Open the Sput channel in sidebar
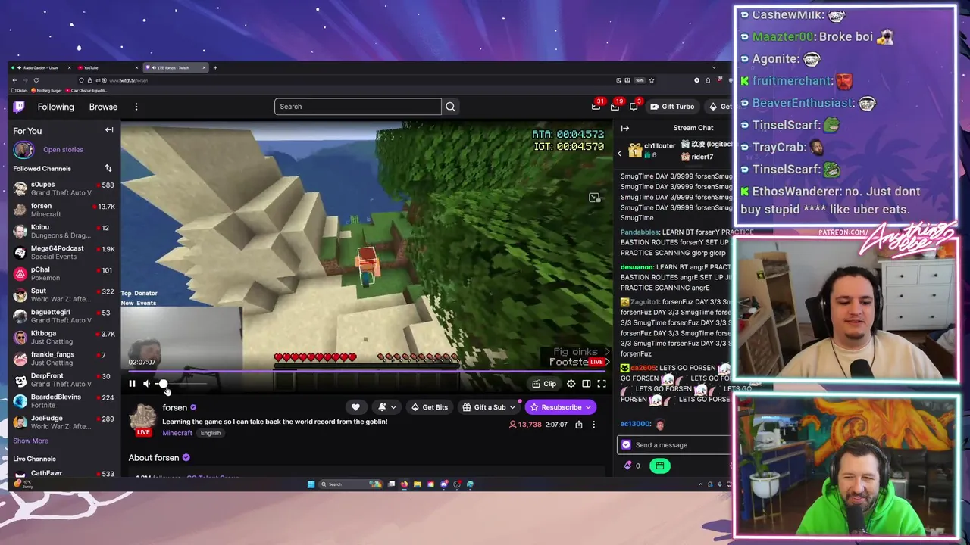970x545 pixels. pos(63,294)
